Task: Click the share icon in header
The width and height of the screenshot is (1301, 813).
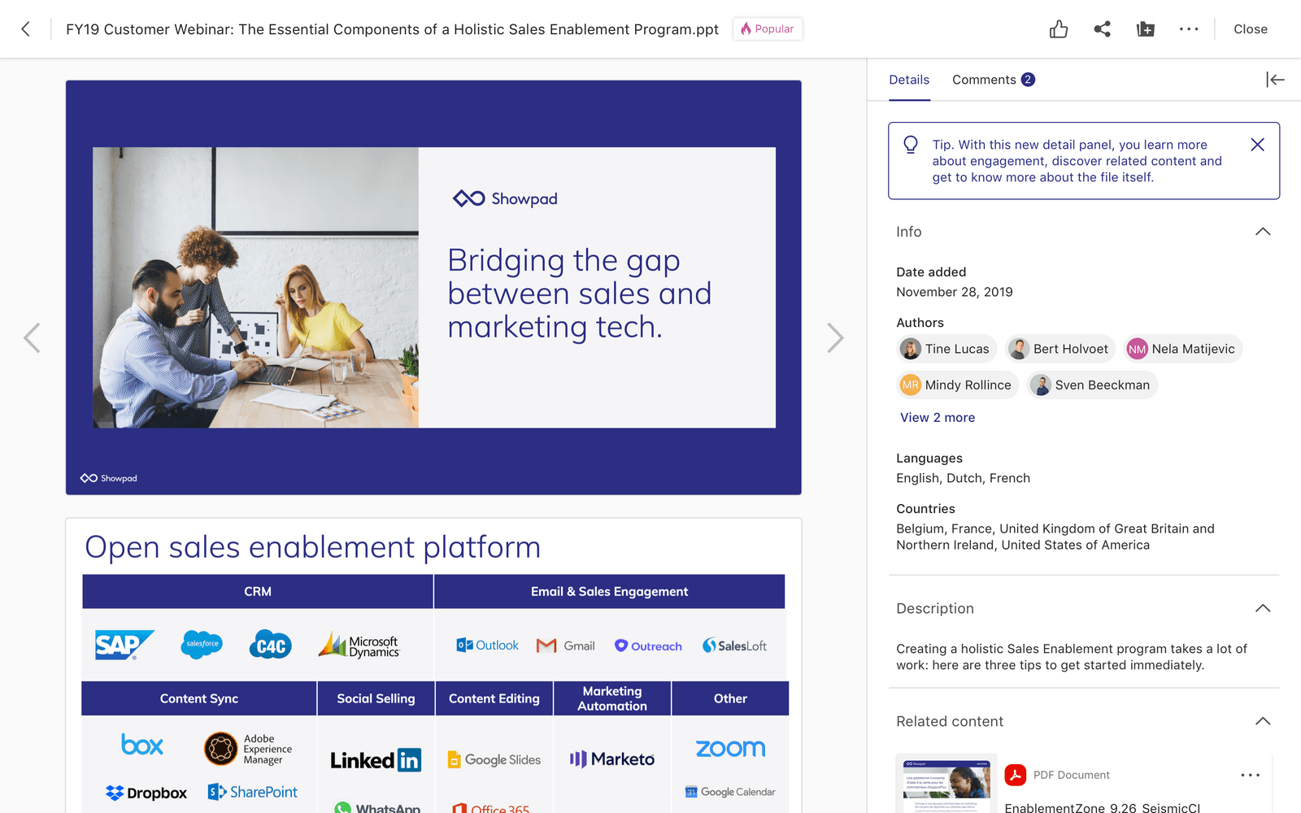Action: click(x=1102, y=29)
